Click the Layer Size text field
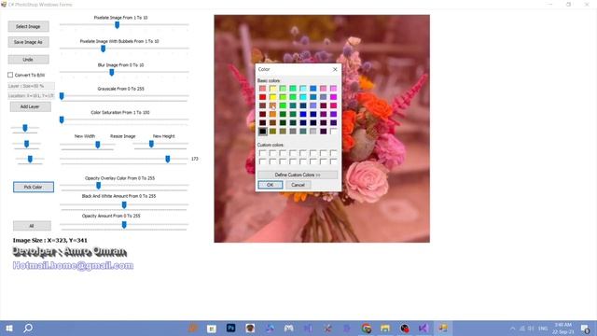This screenshot has height=336, width=597. tap(31, 86)
